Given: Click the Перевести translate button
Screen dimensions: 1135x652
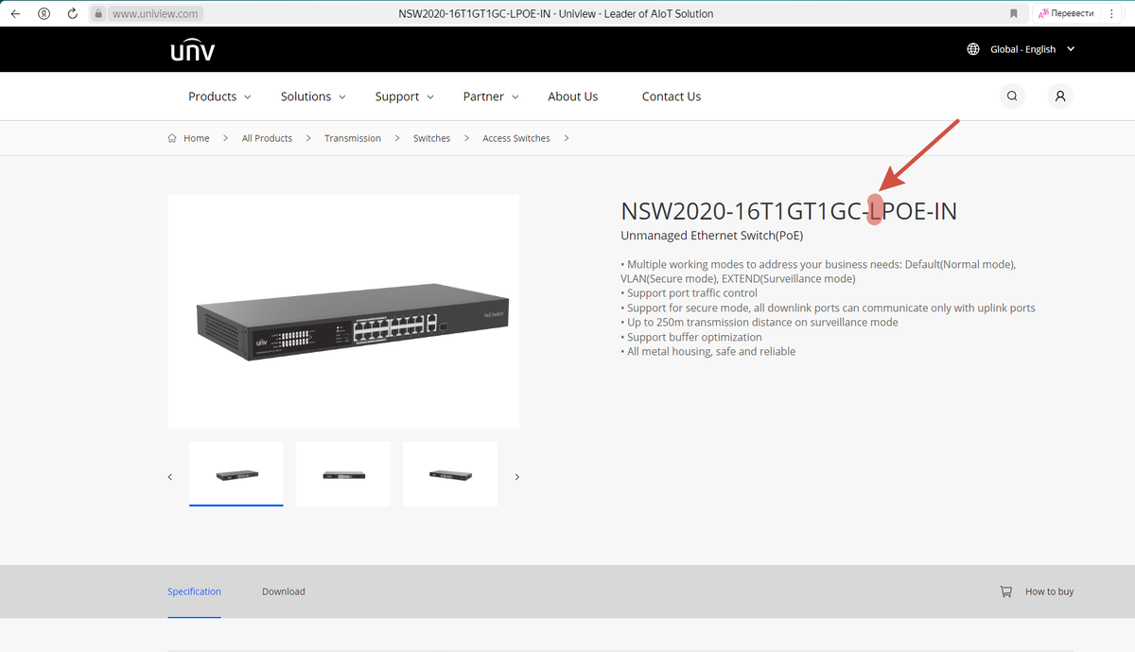Looking at the screenshot, I should point(1065,13).
